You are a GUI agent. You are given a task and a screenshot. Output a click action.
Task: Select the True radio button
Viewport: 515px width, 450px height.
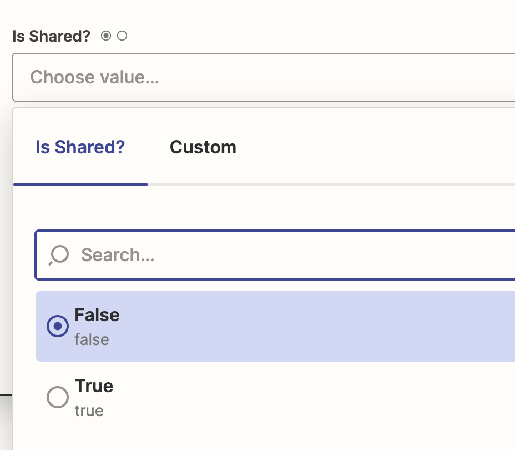58,397
